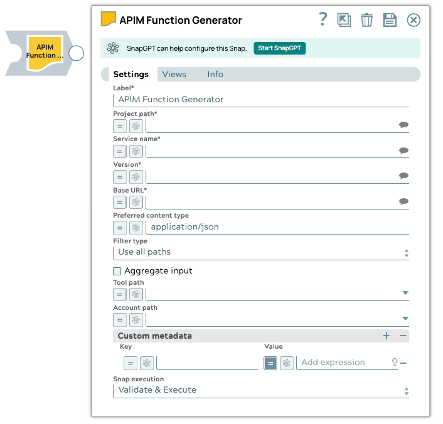Add a Custom metadata row with plus
The height and width of the screenshot is (424, 443).
pos(387,336)
